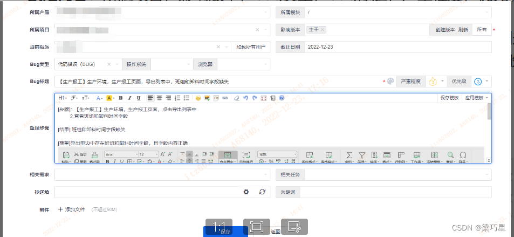Screen dimensions: 514x237
Task: Click the 所有 versions button
Action: [482, 30]
